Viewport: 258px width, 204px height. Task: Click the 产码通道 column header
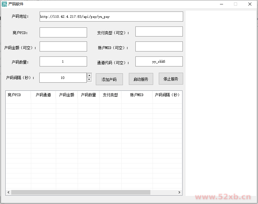click(x=43, y=95)
